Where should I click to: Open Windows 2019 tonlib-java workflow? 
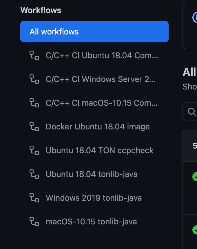click(x=94, y=198)
